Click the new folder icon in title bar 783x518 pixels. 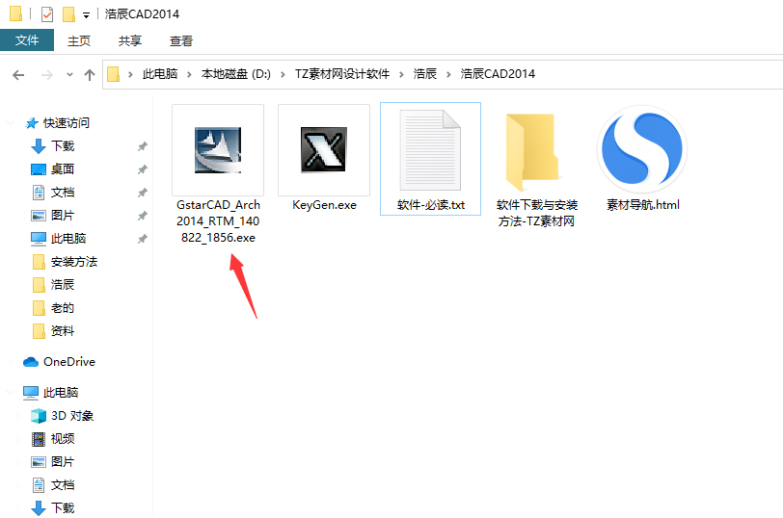coord(68,13)
